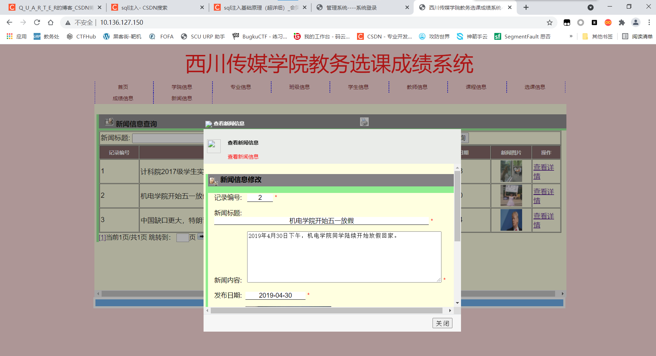Click the dialog scroll up arrow
656x356 pixels.
pos(457,168)
